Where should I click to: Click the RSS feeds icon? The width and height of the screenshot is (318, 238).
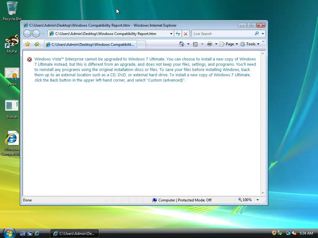pos(195,44)
